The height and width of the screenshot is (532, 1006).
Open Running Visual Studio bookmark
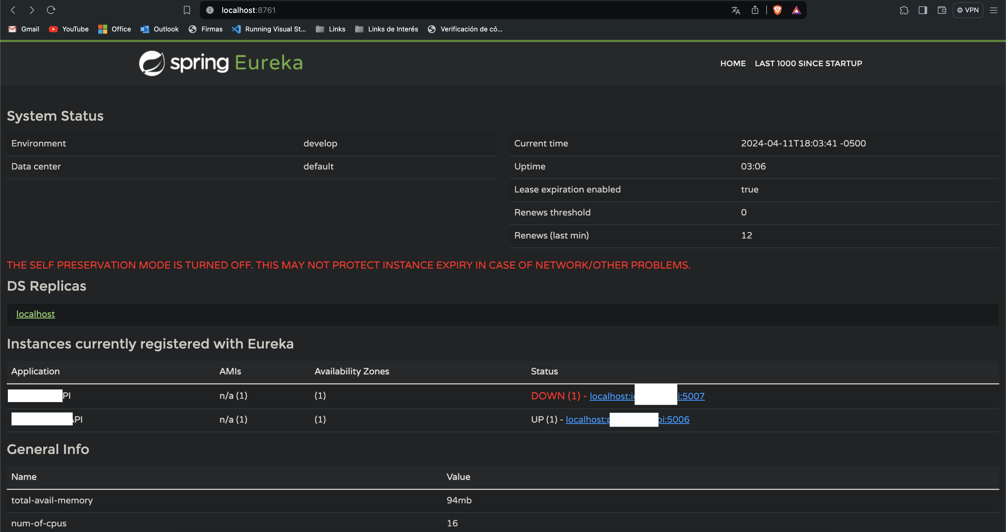click(x=269, y=29)
